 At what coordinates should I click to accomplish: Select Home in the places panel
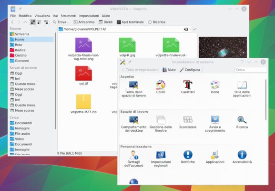click(32, 39)
